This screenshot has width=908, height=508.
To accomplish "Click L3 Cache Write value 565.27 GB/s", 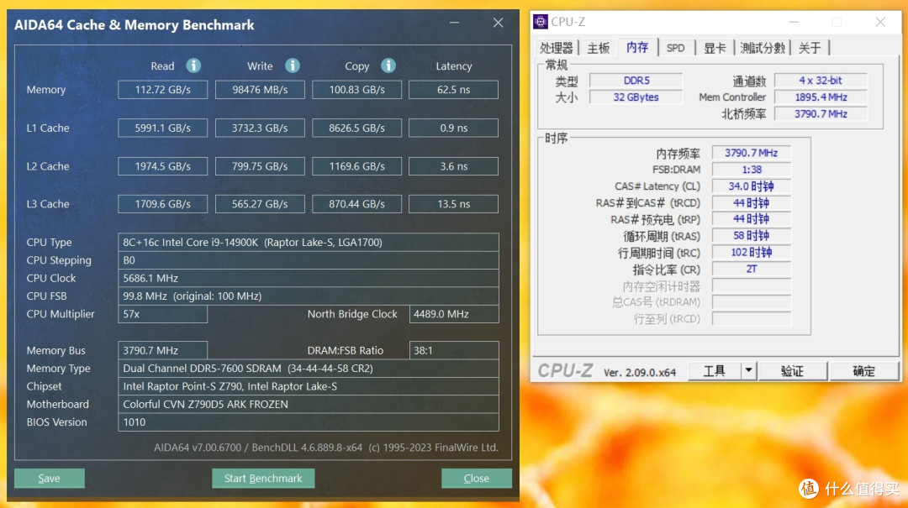I will tap(260, 204).
